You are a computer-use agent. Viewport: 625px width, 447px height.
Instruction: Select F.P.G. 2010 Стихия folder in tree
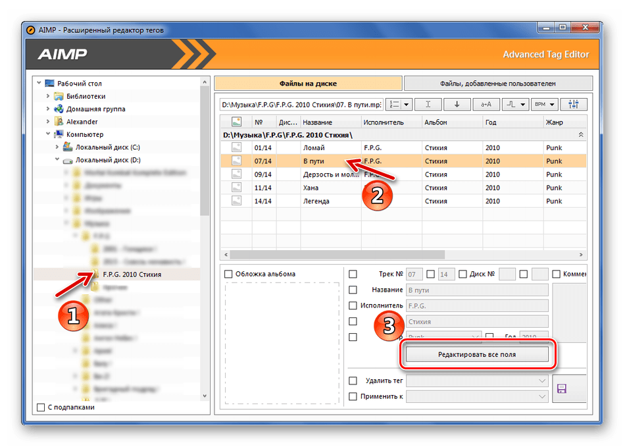click(x=132, y=275)
